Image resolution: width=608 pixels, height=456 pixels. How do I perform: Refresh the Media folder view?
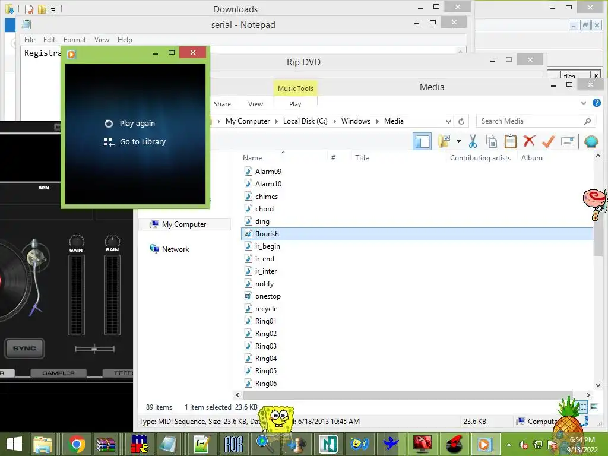click(461, 121)
